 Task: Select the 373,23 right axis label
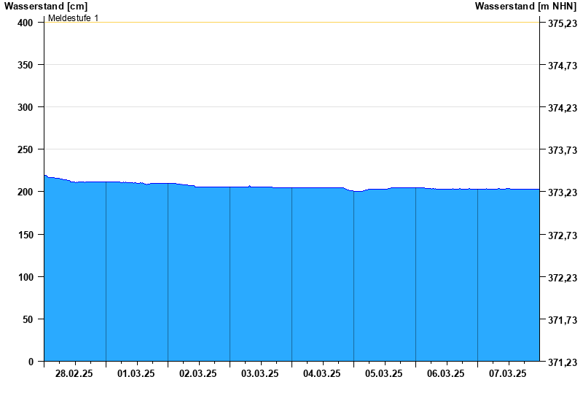[562, 192]
